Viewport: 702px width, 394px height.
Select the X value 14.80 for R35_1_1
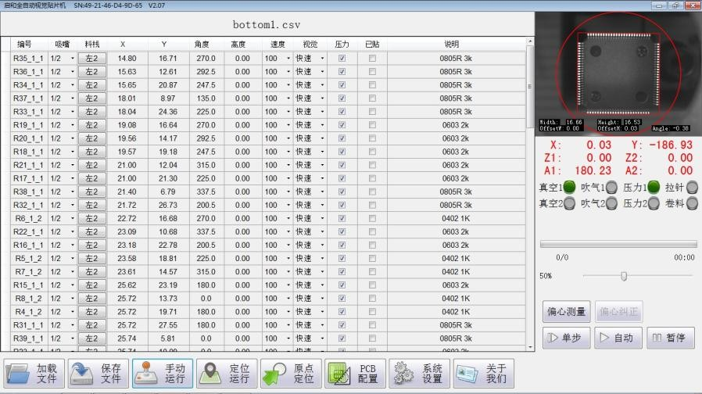tap(127, 58)
